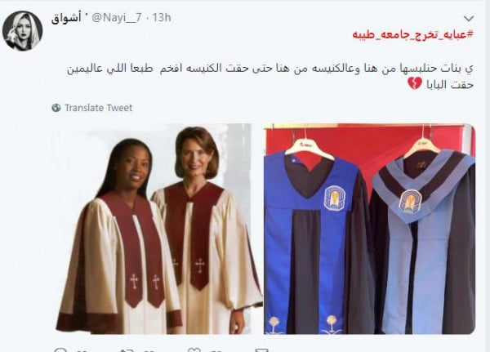
Task: Open the red Arabic hashtag link
Action: pos(413,34)
